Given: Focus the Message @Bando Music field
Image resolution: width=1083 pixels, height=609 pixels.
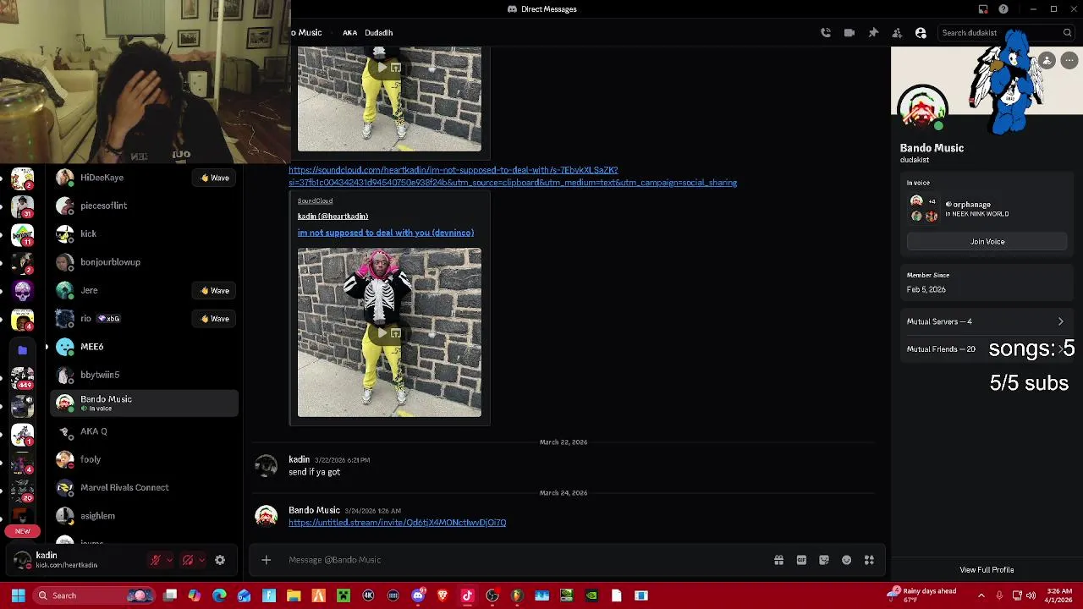Looking at the screenshot, I should 525,560.
